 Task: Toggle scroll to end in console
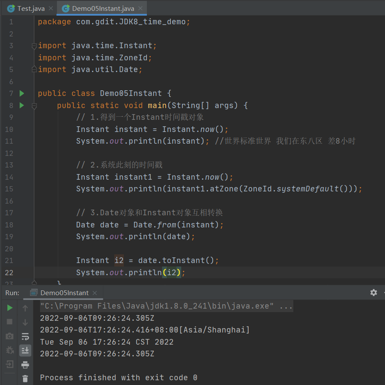click(x=25, y=350)
